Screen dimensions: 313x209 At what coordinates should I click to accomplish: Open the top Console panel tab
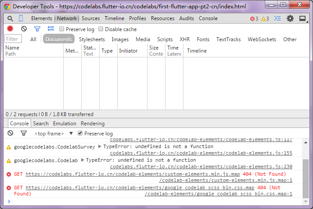(x=208, y=18)
